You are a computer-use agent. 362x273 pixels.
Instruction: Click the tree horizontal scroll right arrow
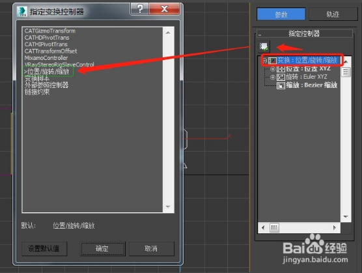point(335,228)
